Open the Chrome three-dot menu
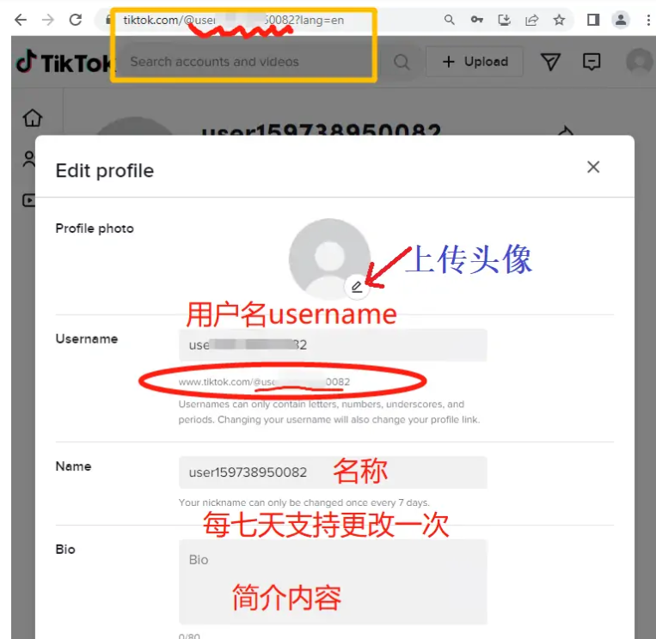This screenshot has height=639, width=656. click(x=647, y=20)
